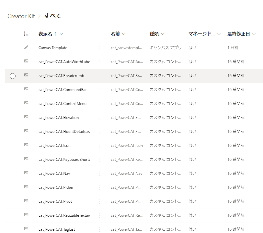
Task: Click the Picker row component icon
Action: [26, 187]
